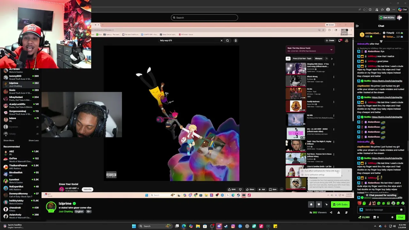Open the Sleeping With Sirens video thumbnail
Viewport: 409px width, 230px height.
(x=296, y=68)
